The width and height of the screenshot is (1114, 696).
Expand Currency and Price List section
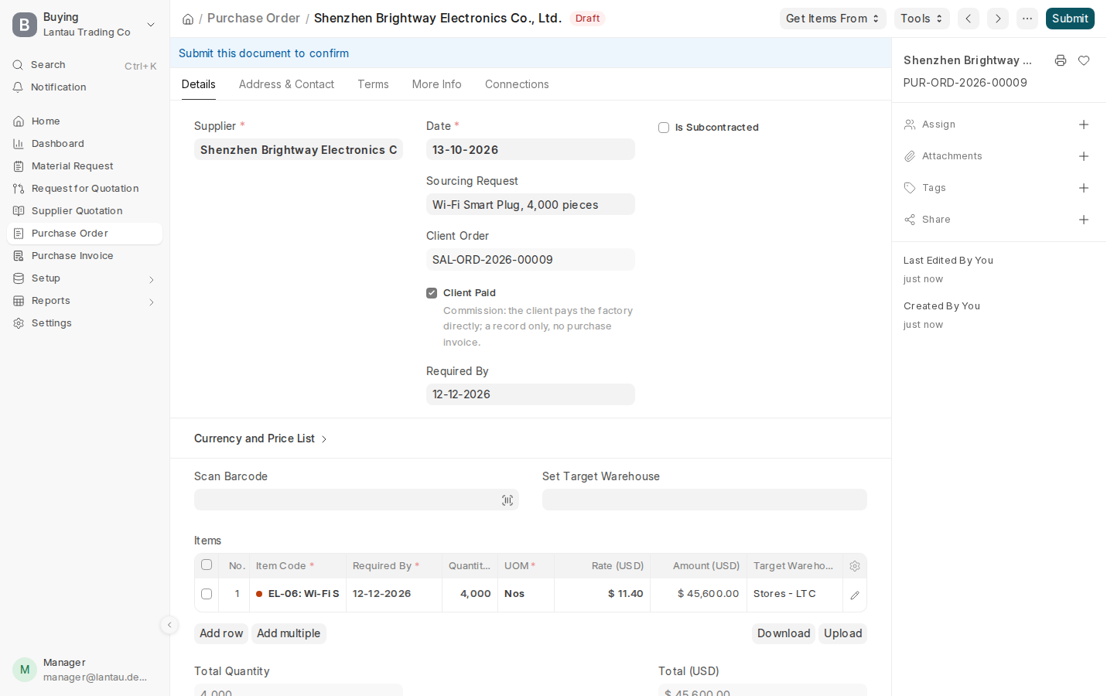pyautogui.click(x=261, y=438)
